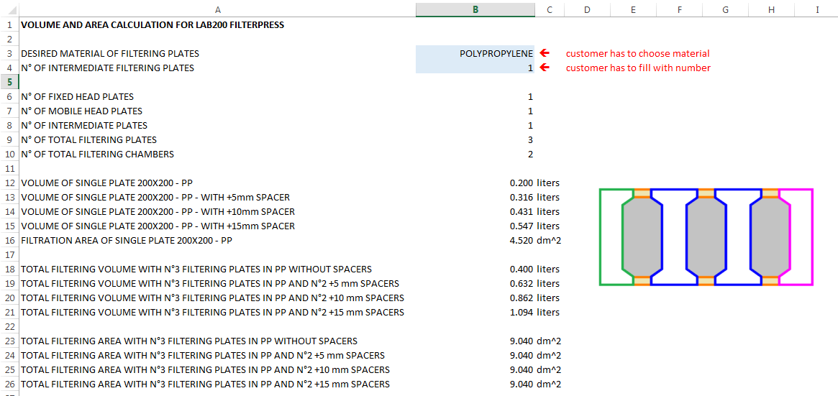Click cell B4 intermediate plates number
The width and height of the screenshot is (838, 396).
475,68
